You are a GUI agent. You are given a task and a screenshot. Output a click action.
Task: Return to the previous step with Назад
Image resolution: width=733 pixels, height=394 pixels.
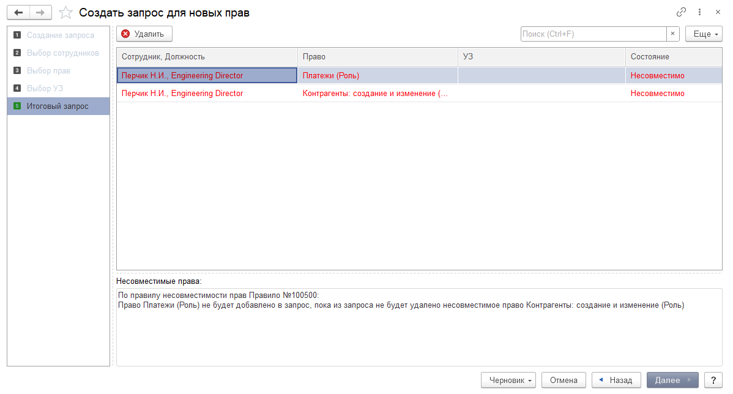[617, 380]
